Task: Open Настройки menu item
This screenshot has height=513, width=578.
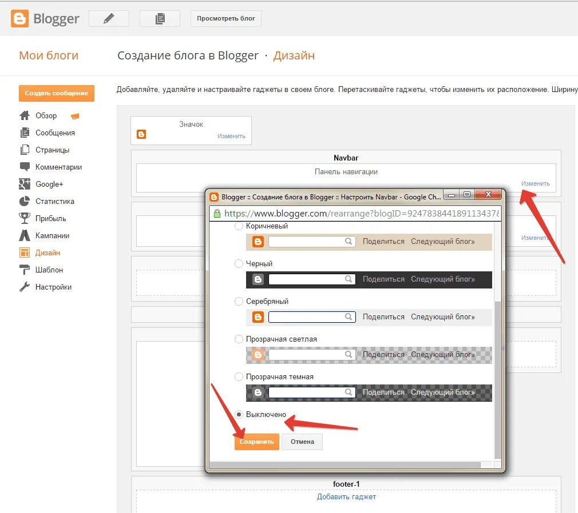Action: [53, 287]
